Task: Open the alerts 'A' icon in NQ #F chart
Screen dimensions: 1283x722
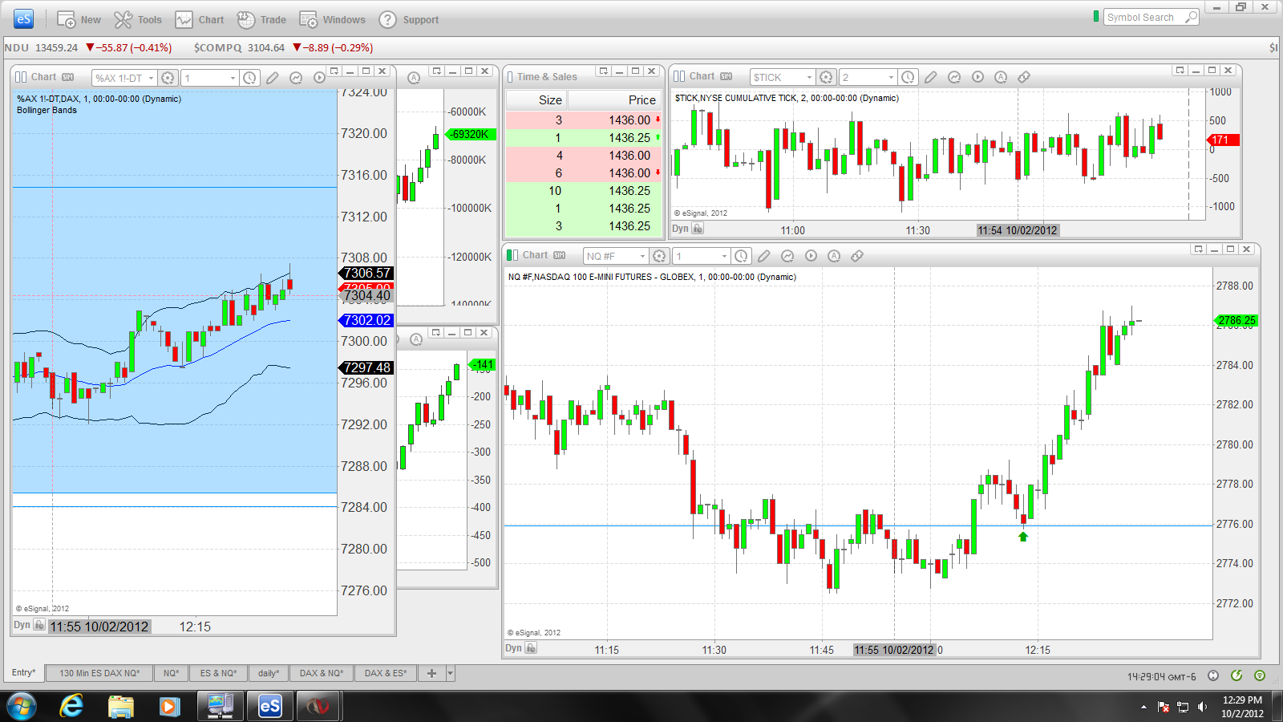Action: [x=834, y=256]
